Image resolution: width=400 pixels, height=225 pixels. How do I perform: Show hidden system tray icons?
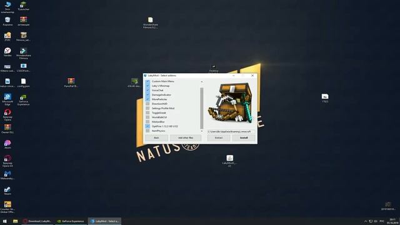(x=366, y=221)
